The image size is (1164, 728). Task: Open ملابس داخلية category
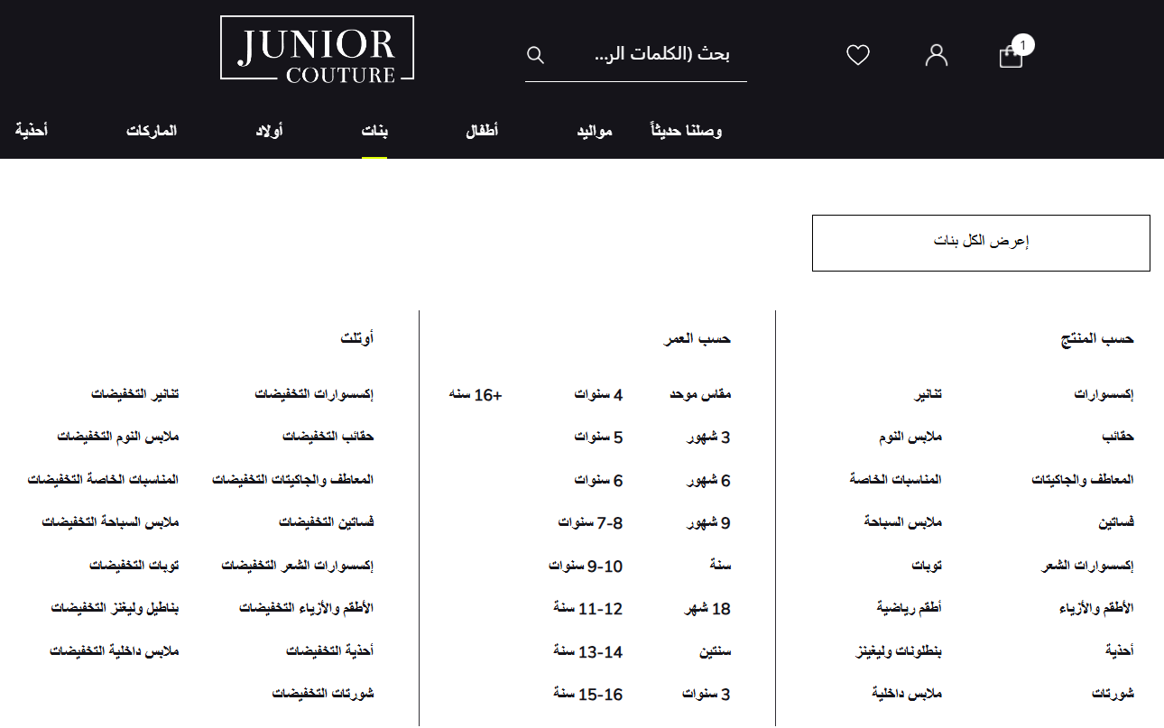[x=907, y=694]
